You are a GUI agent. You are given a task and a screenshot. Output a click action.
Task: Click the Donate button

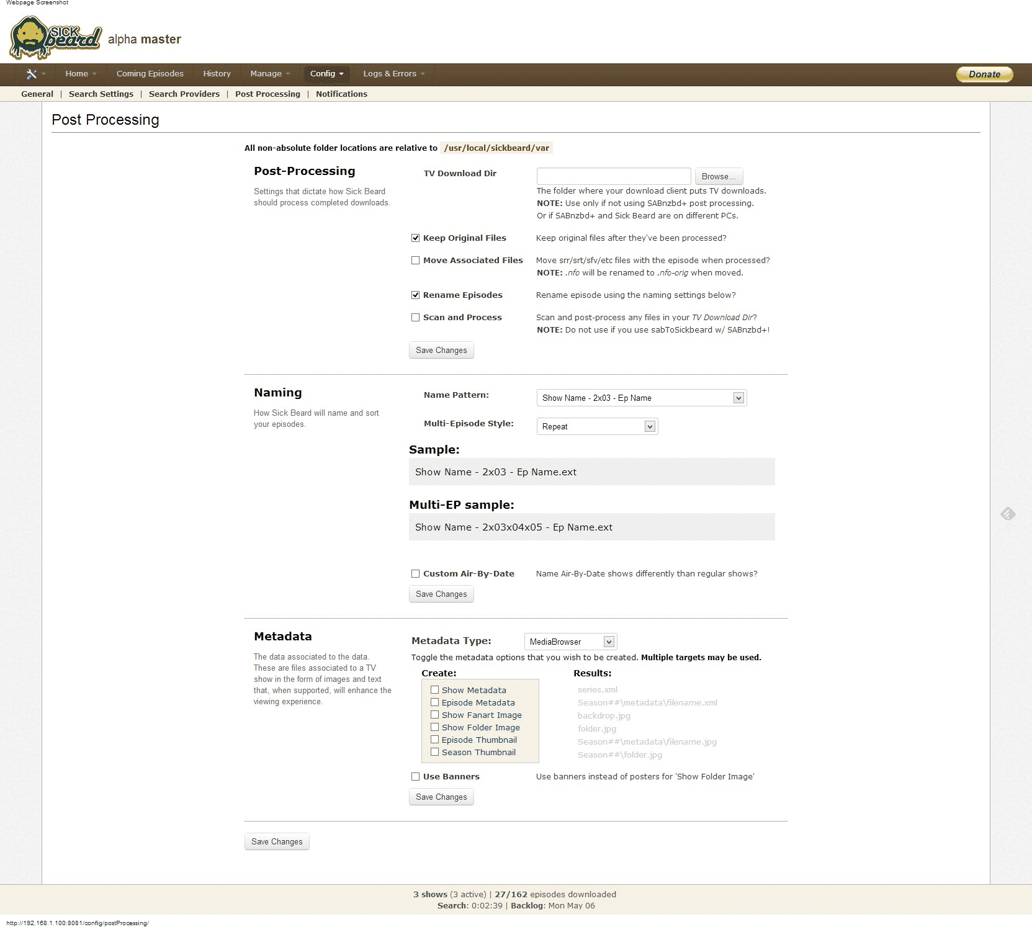pyautogui.click(x=984, y=74)
